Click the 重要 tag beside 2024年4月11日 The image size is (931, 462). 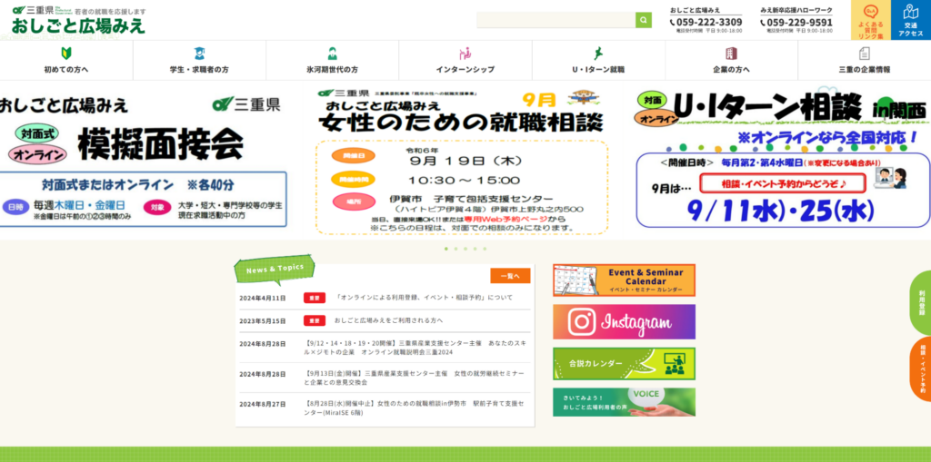(x=315, y=298)
